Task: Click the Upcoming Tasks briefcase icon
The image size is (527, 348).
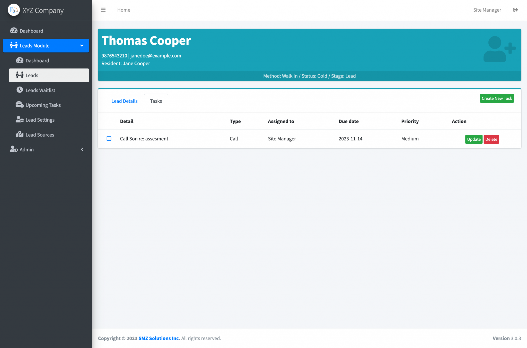Action: [x=20, y=105]
